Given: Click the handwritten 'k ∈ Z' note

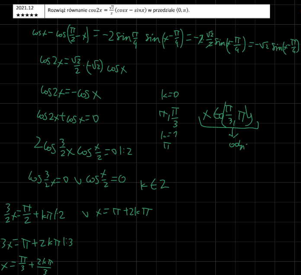Looking at the screenshot, I should click(x=154, y=186).
